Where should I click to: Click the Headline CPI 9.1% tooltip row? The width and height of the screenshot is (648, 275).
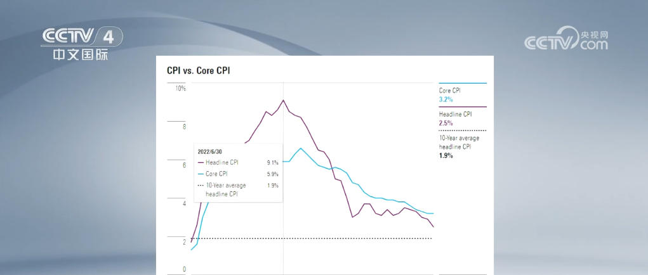(238, 162)
